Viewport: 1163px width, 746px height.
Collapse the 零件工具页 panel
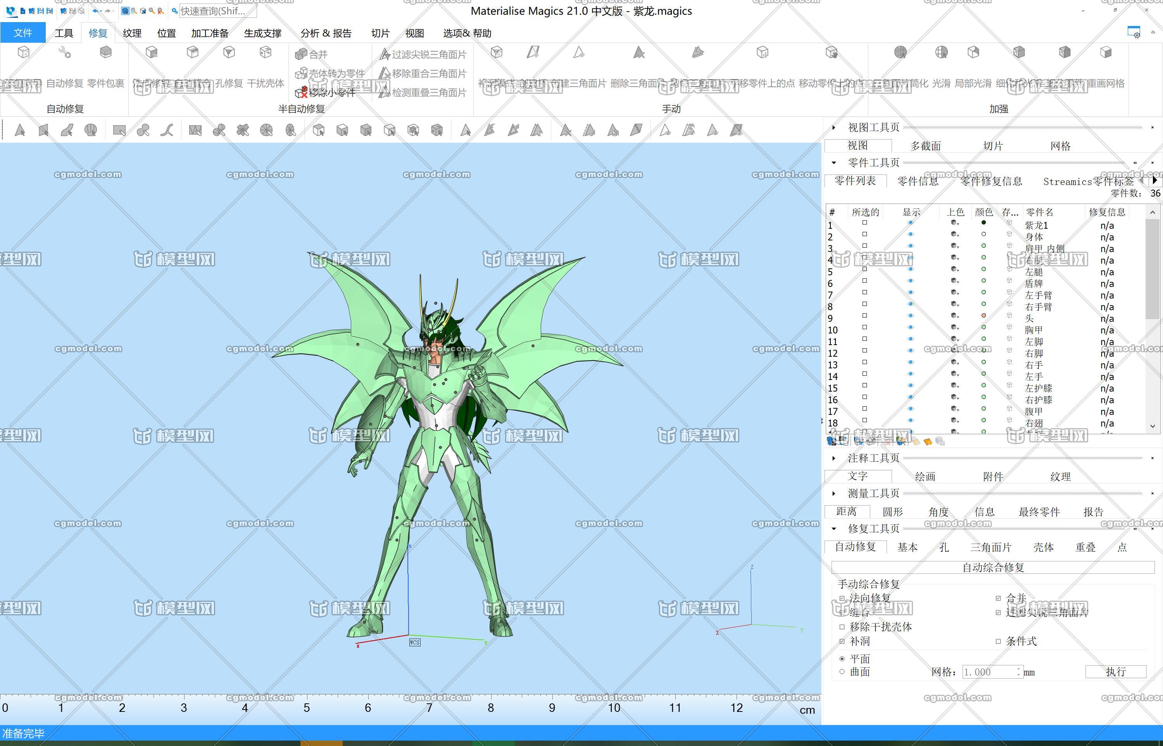tap(833, 163)
